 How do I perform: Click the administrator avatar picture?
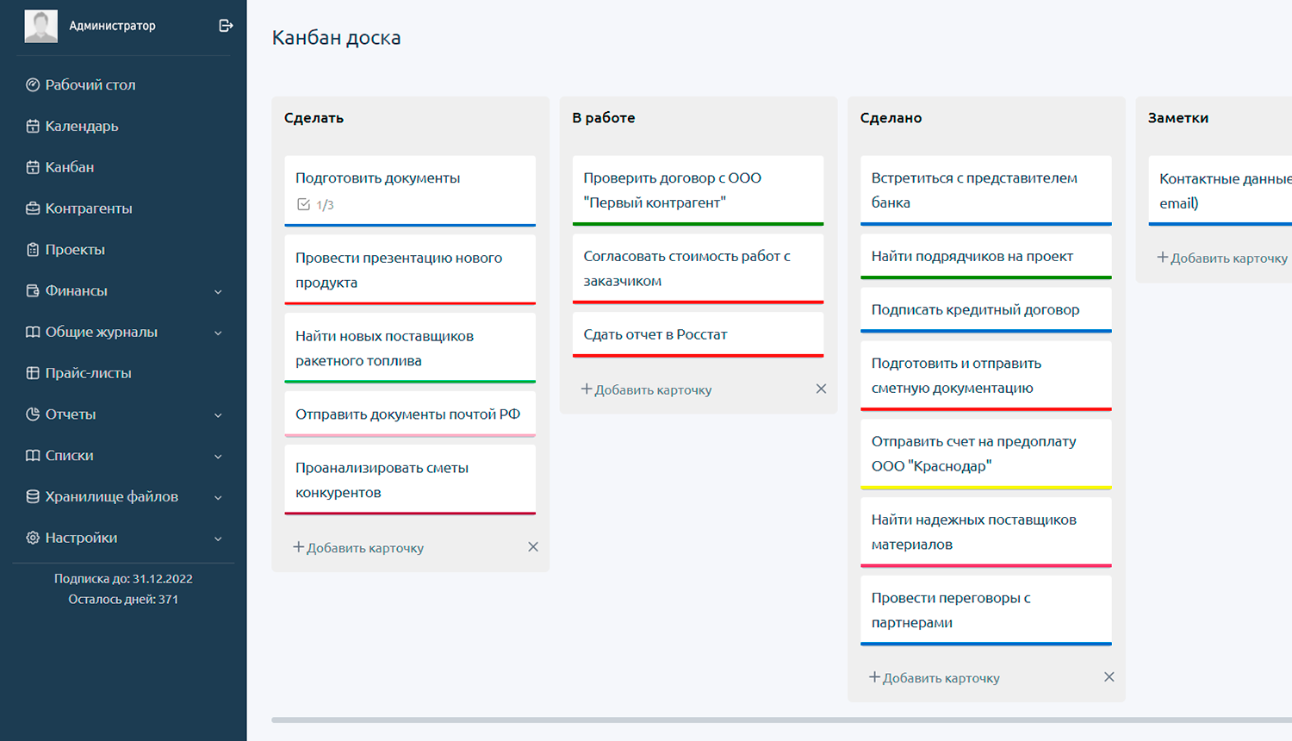coord(41,26)
